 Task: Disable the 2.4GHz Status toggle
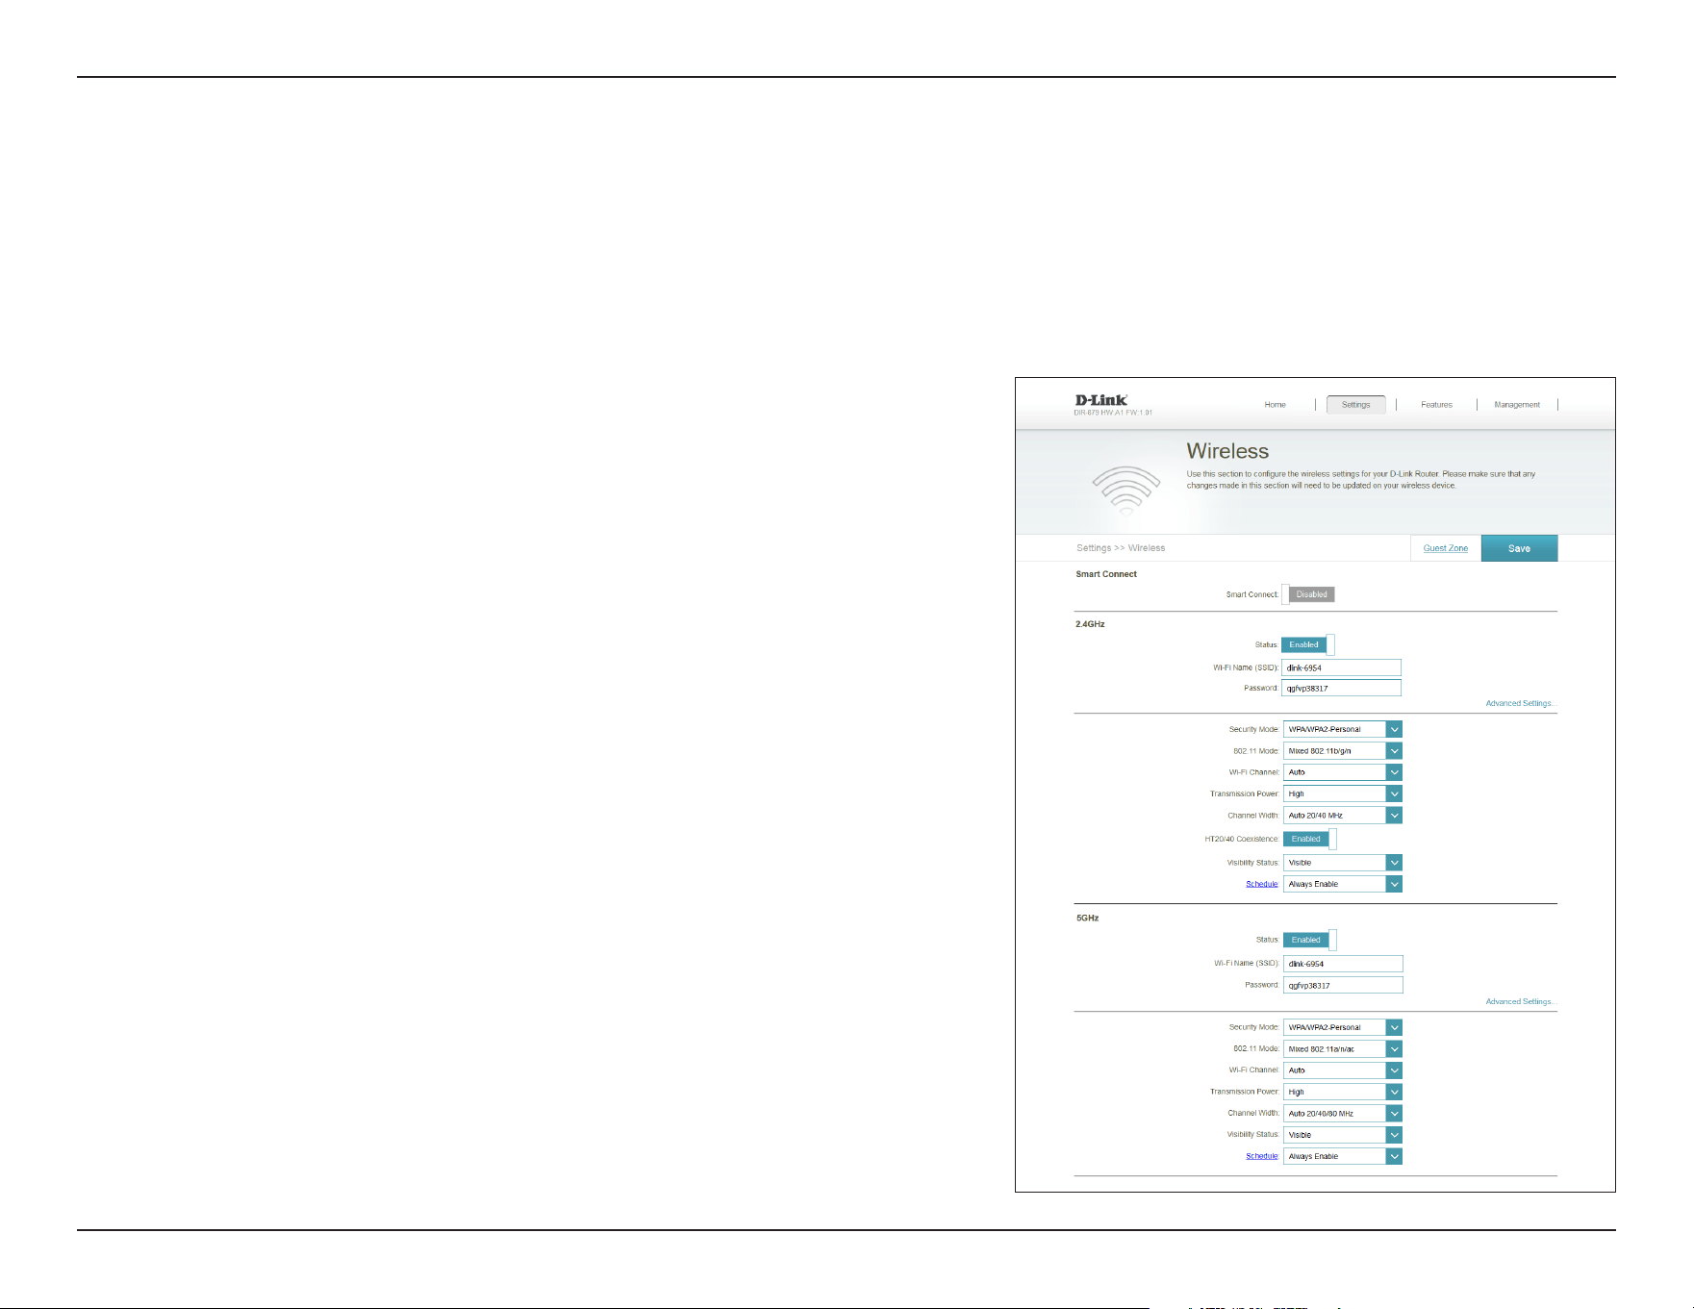pos(1308,644)
